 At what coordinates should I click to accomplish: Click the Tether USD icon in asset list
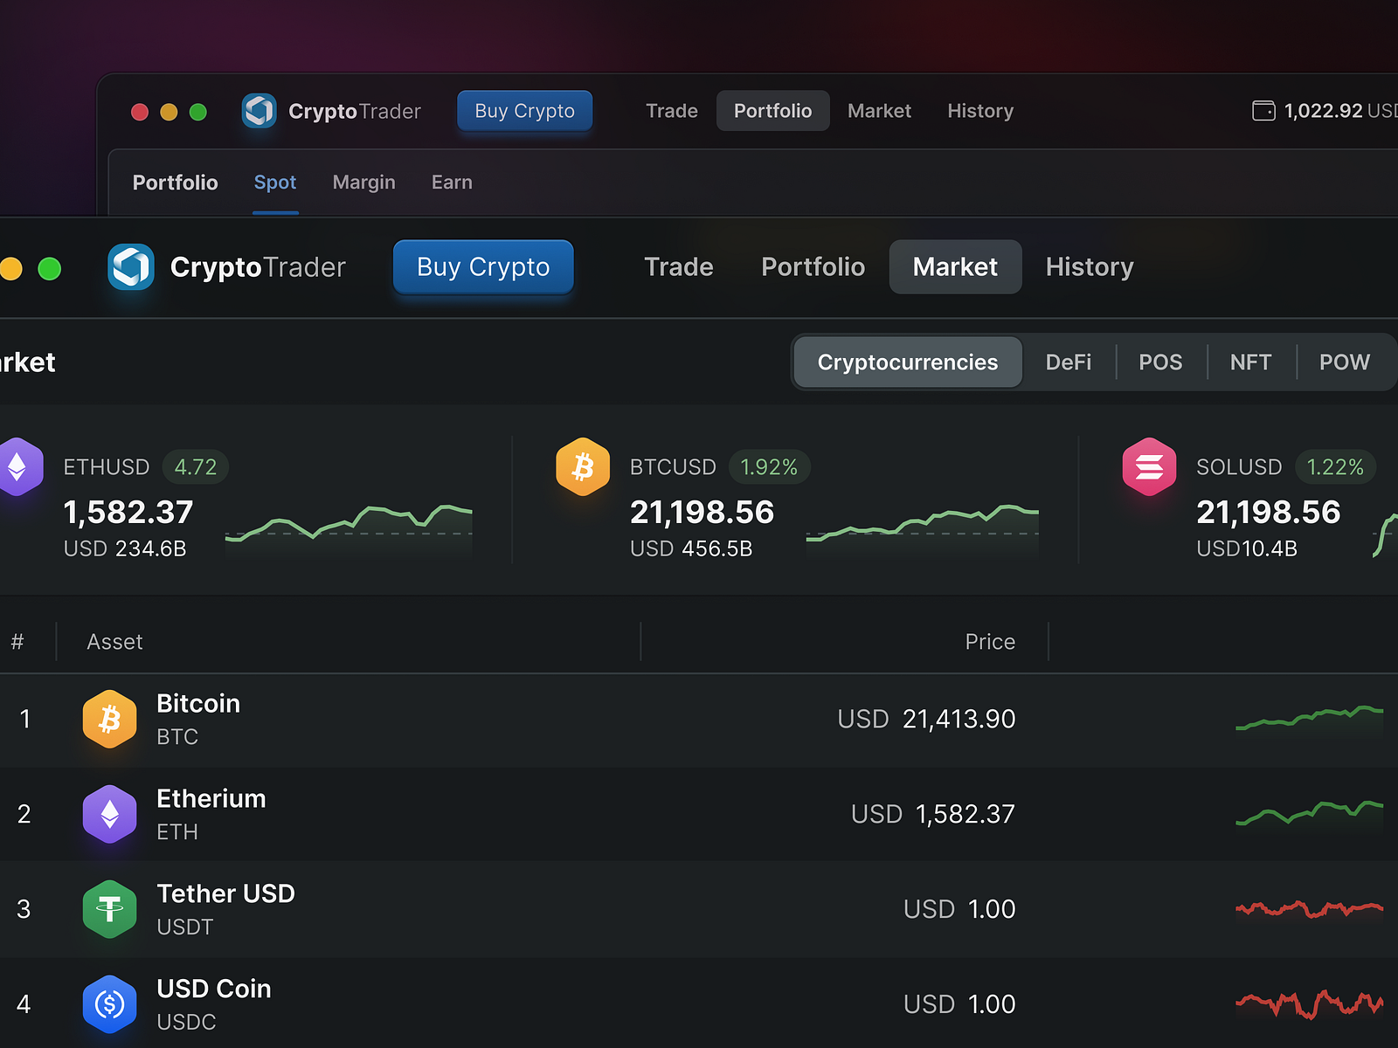click(109, 909)
